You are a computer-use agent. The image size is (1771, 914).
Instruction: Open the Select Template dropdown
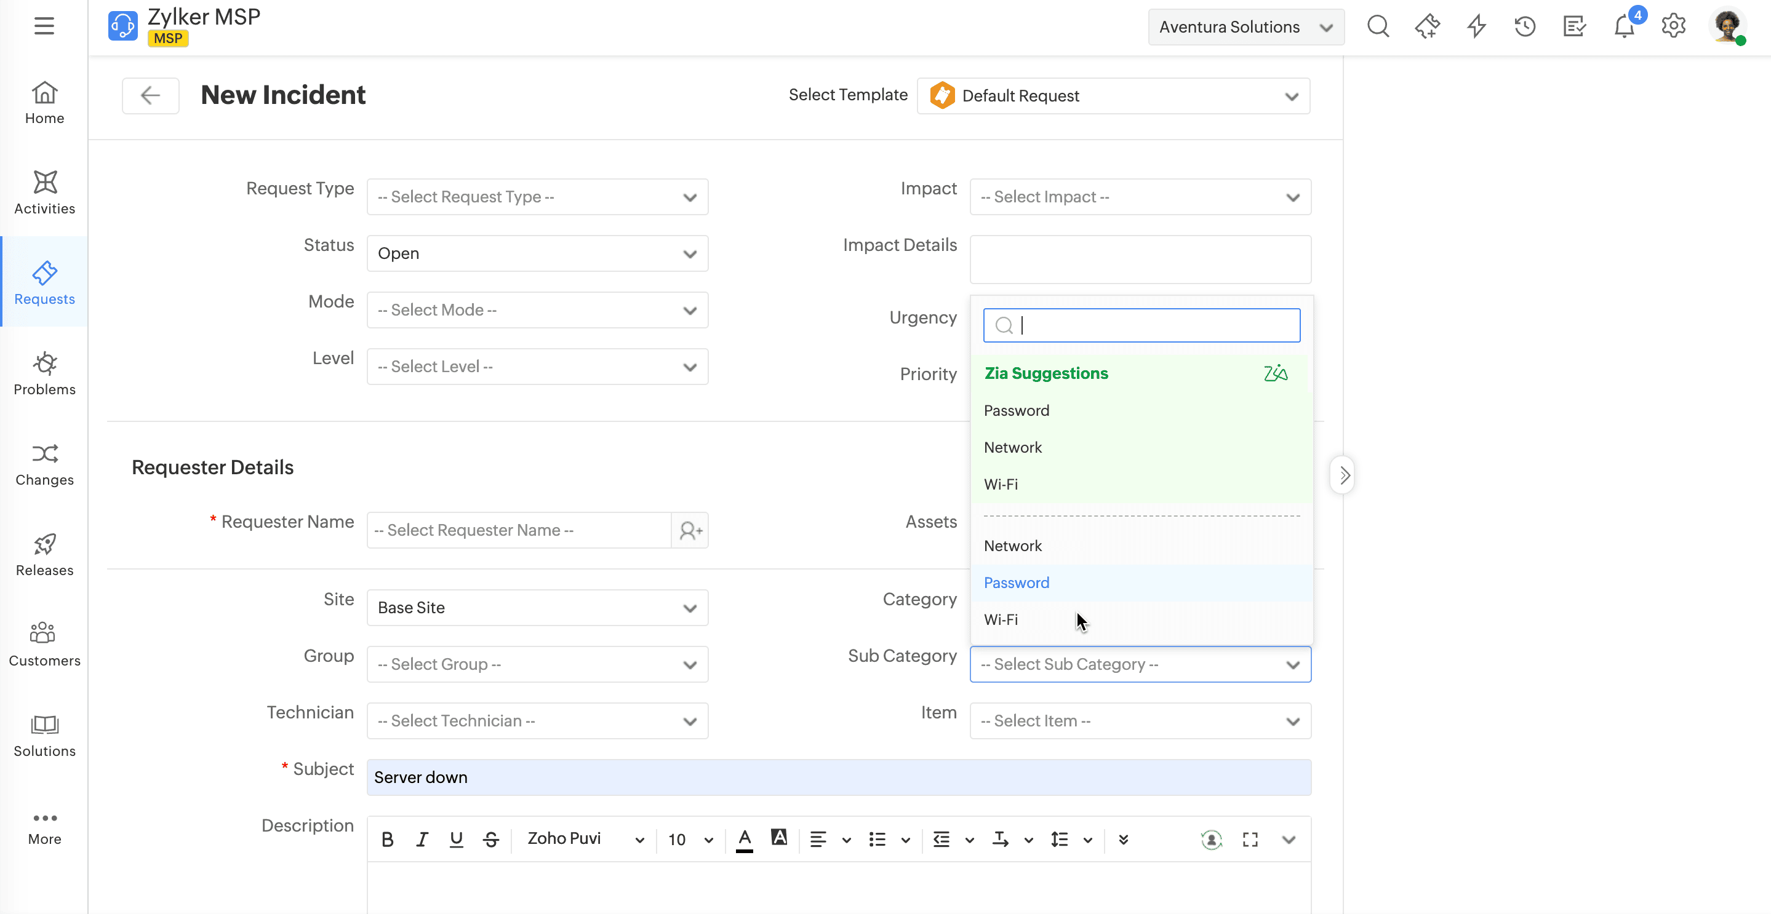1113,96
